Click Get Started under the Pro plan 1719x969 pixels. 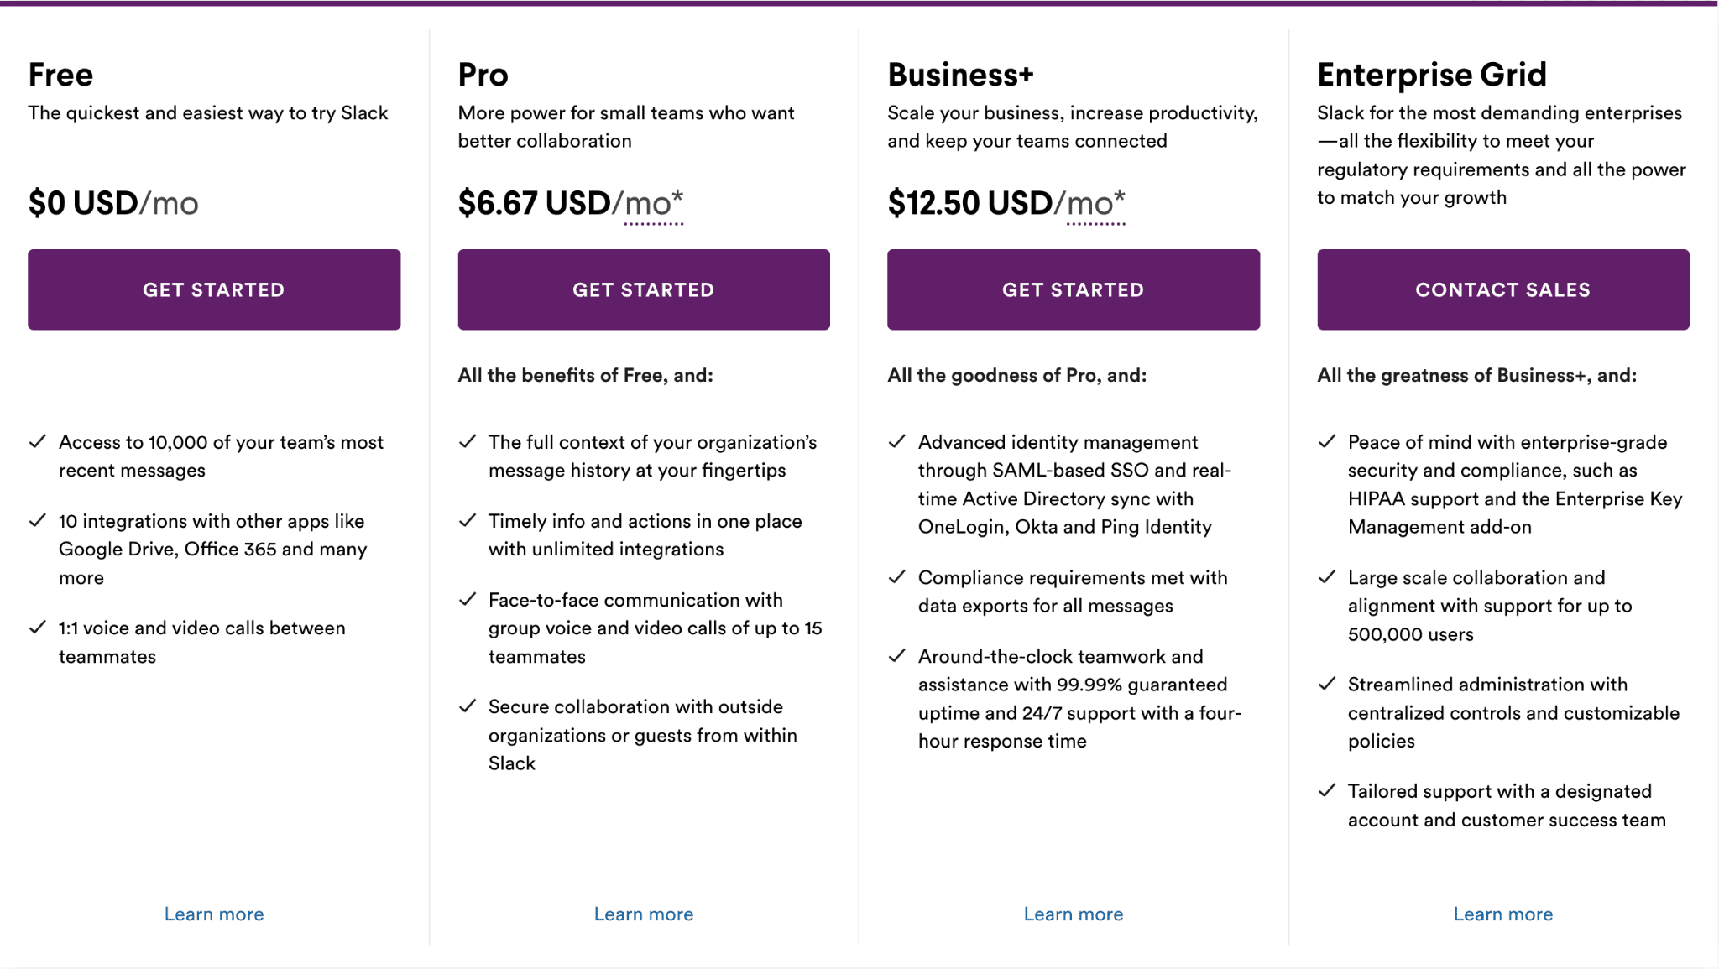643,289
